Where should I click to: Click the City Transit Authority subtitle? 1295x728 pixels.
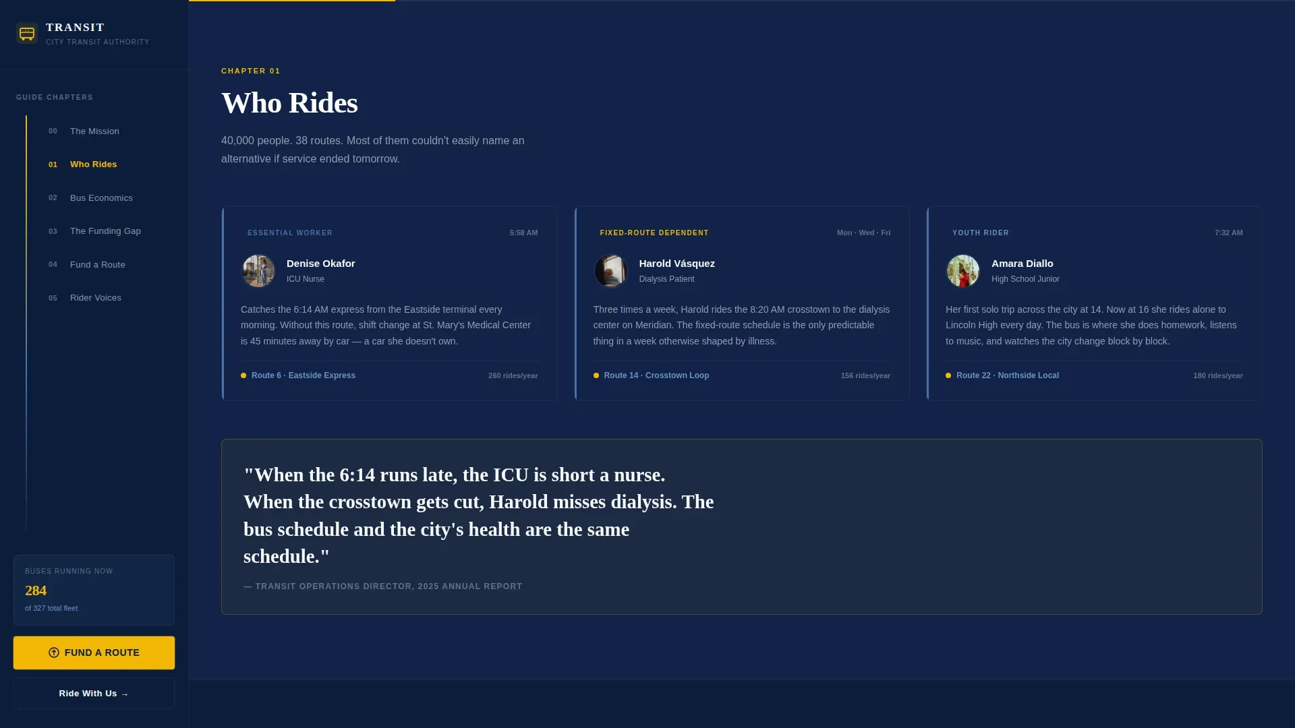tap(98, 42)
